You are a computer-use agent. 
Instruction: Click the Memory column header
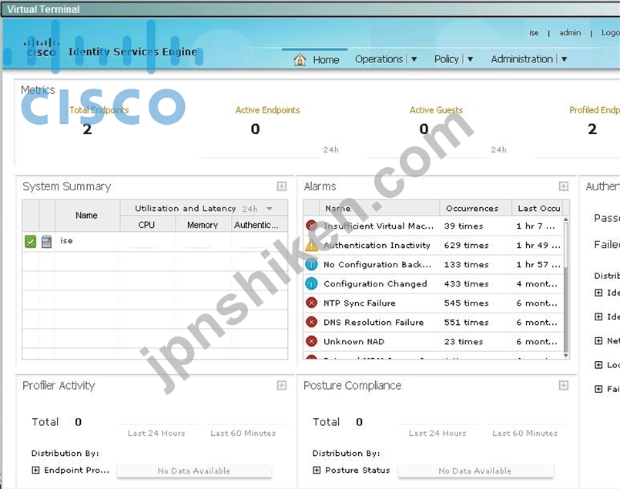click(203, 224)
